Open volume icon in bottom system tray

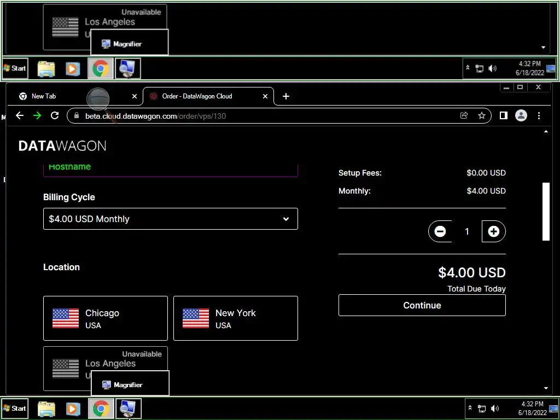494,409
